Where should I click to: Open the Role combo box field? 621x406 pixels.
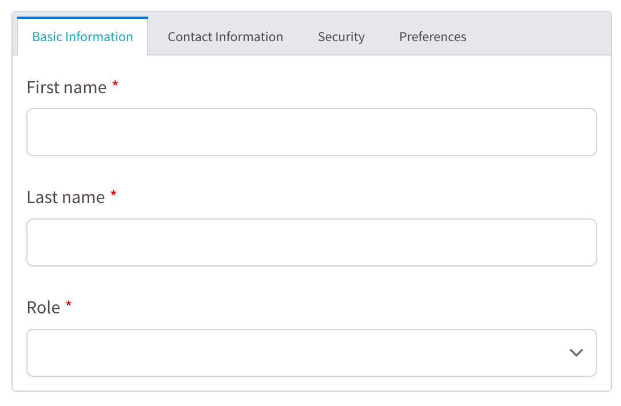311,352
